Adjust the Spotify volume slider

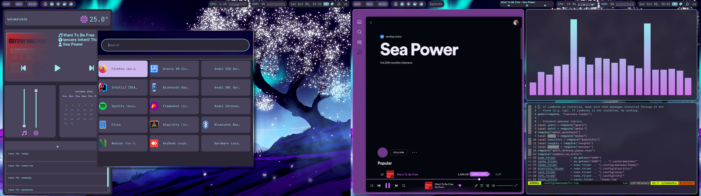tap(504, 186)
